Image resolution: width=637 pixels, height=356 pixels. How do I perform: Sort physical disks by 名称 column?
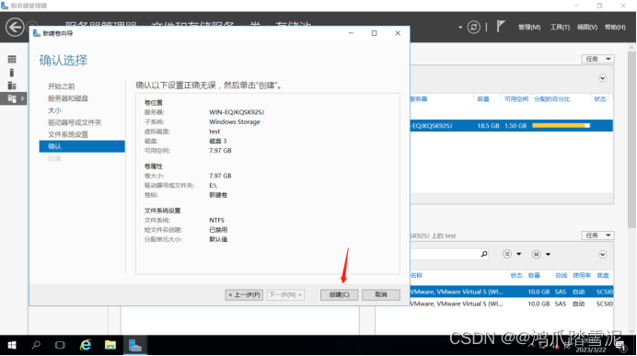click(416, 276)
